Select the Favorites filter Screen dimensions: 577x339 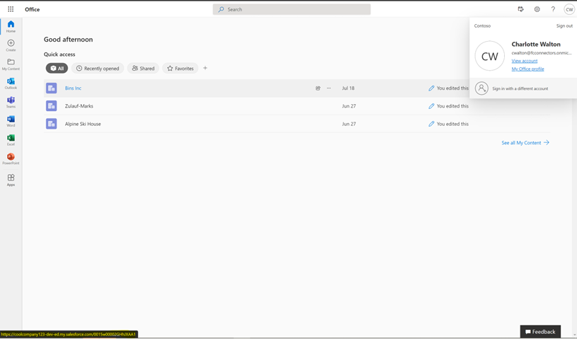coord(181,68)
